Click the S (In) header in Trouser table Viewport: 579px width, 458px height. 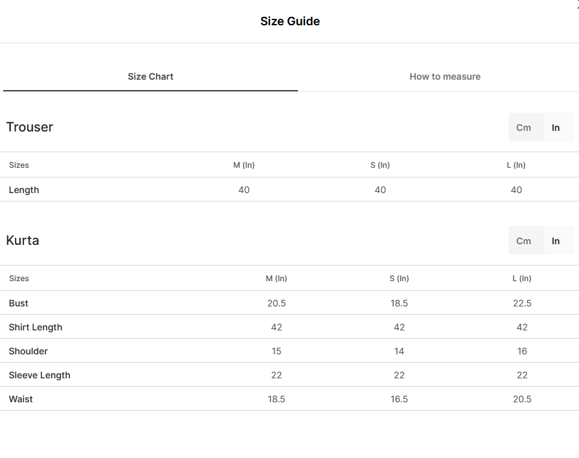380,165
